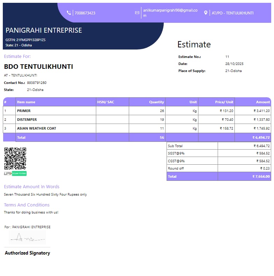Click the Quantity column header
The width and height of the screenshot is (274, 276).
click(156, 102)
